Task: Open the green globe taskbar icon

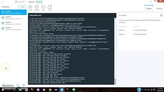Action: click(x=74, y=90)
